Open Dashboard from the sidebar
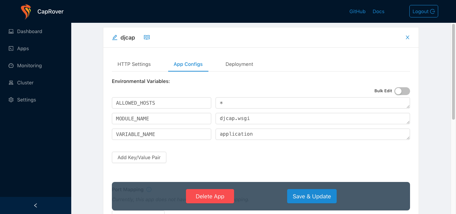Viewport: 456px width, 214px height. [30, 31]
